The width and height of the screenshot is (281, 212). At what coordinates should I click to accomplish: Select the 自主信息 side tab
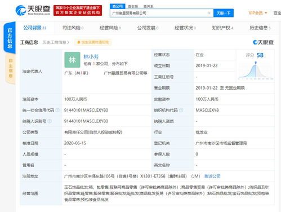(x=11, y=68)
